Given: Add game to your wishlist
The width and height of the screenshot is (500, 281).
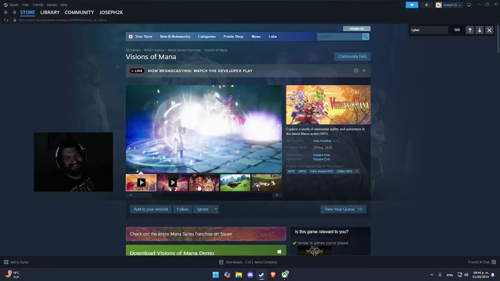Looking at the screenshot, I should pyautogui.click(x=151, y=209).
